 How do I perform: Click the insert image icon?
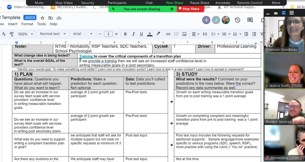185,34
